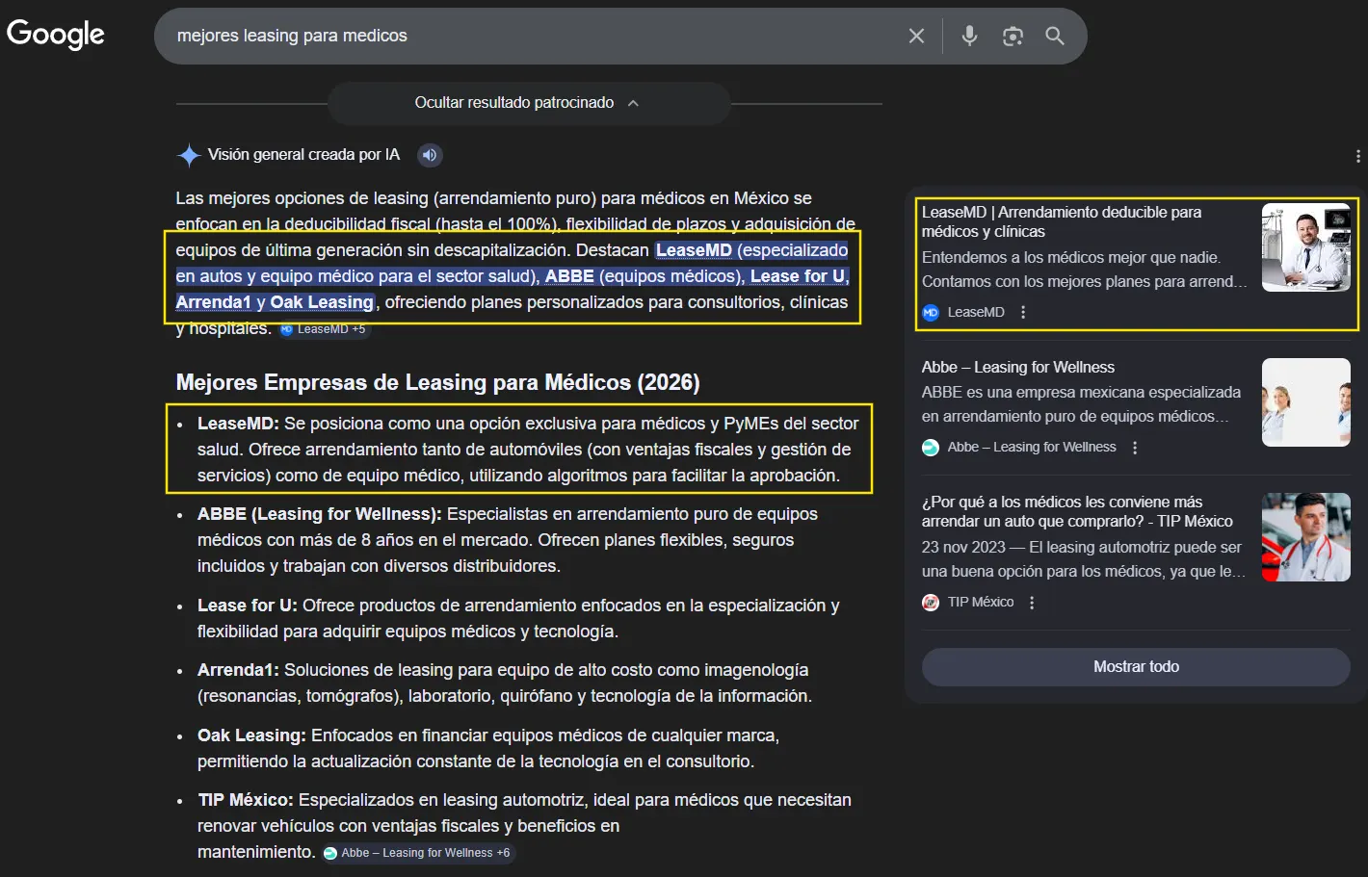Open '¿Por qué a los médicos les conviene' article

(1077, 511)
